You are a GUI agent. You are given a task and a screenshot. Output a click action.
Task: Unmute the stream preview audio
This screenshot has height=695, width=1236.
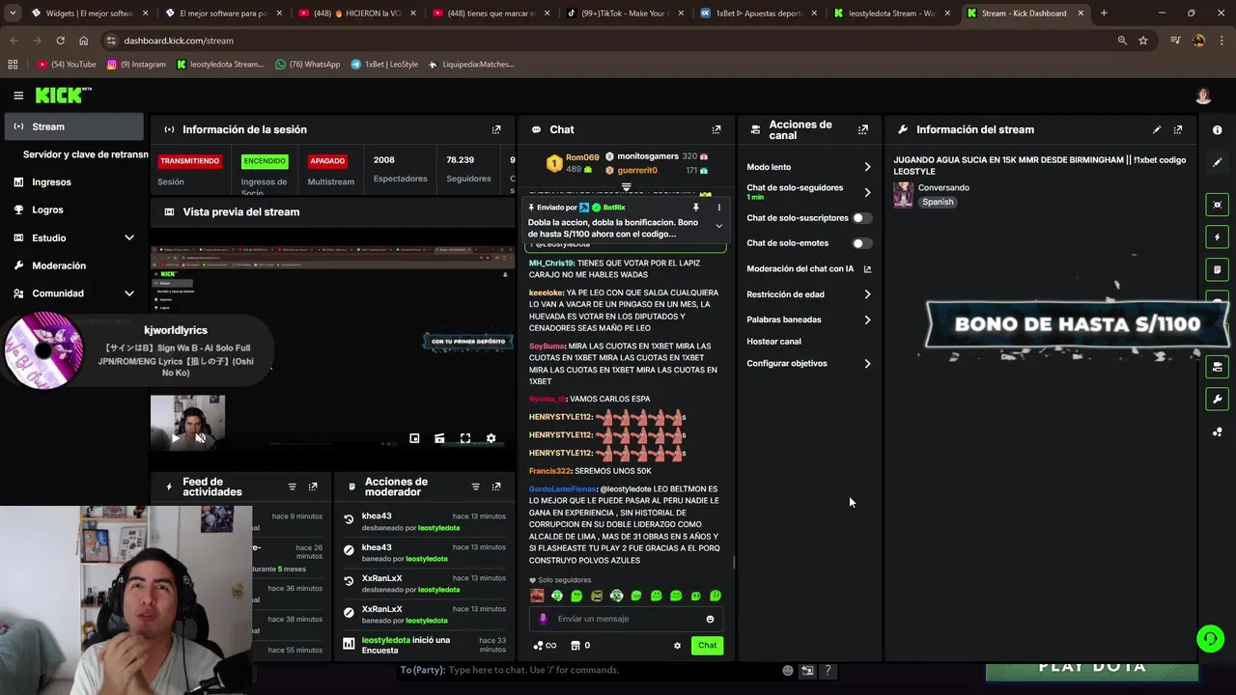[201, 438]
